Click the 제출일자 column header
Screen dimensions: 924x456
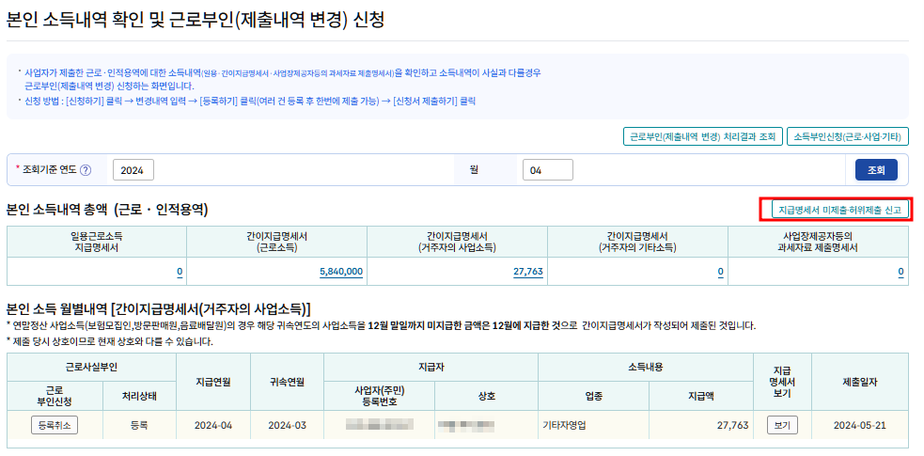coord(860,382)
